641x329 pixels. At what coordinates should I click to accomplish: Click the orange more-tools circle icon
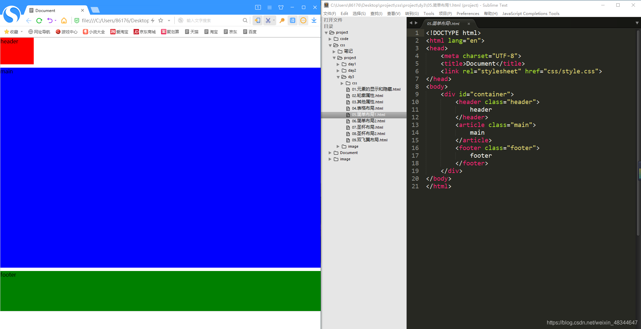pos(303,21)
